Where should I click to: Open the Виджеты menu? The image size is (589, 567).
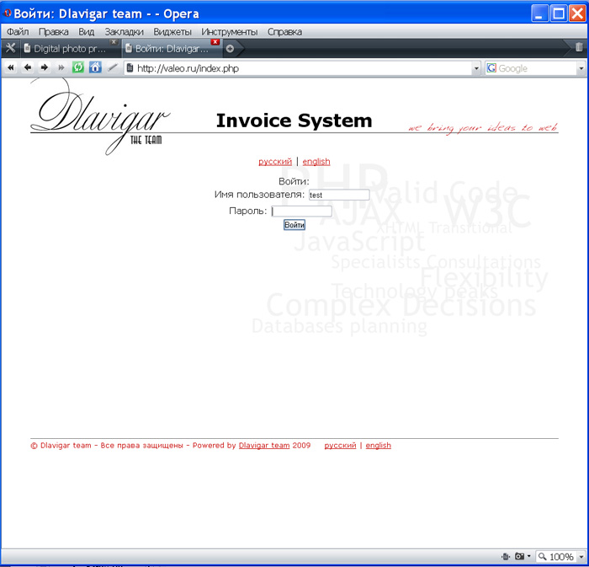coord(172,31)
